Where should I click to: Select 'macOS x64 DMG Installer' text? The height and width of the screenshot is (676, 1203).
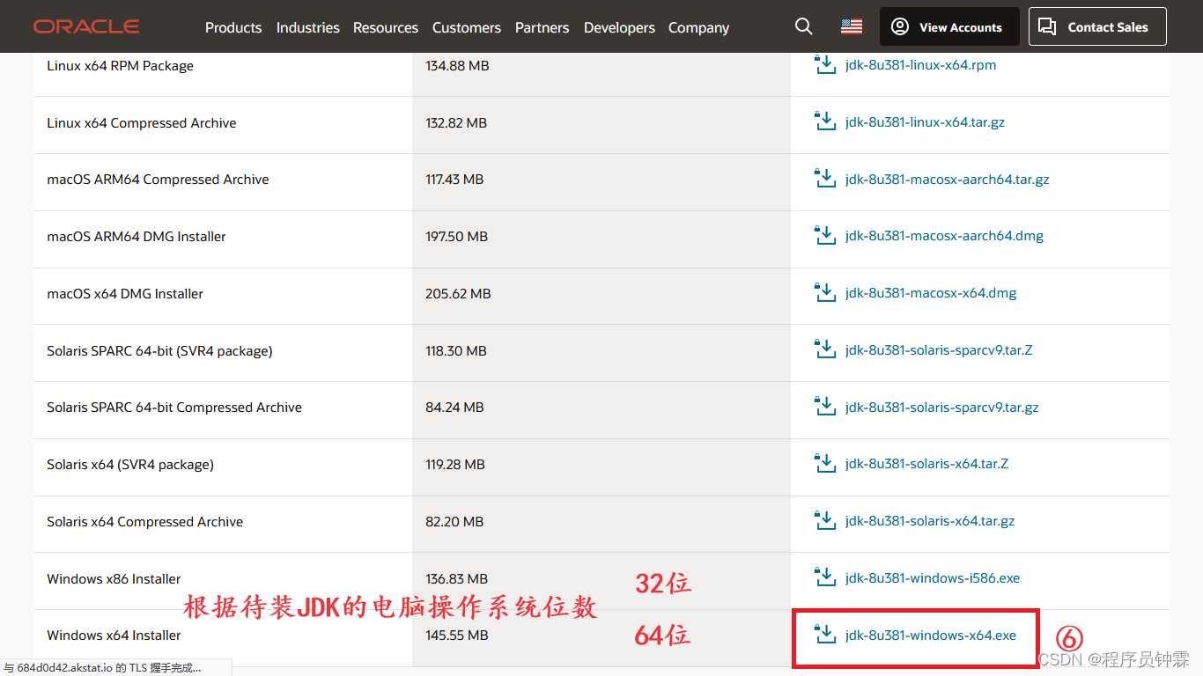click(x=125, y=294)
